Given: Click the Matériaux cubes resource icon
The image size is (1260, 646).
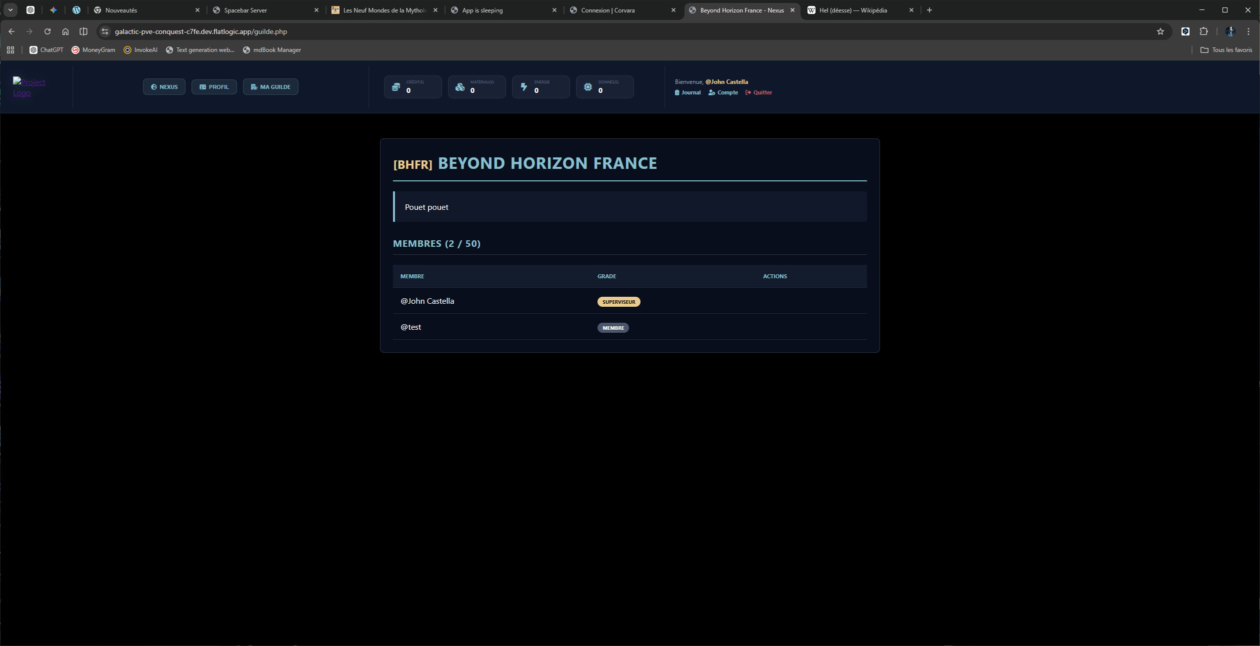Looking at the screenshot, I should point(460,87).
